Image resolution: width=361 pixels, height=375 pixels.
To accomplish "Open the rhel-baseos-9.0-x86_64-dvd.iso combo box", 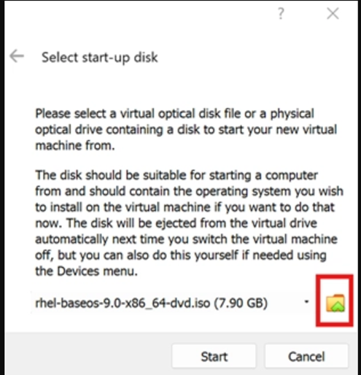I will [173, 303].
